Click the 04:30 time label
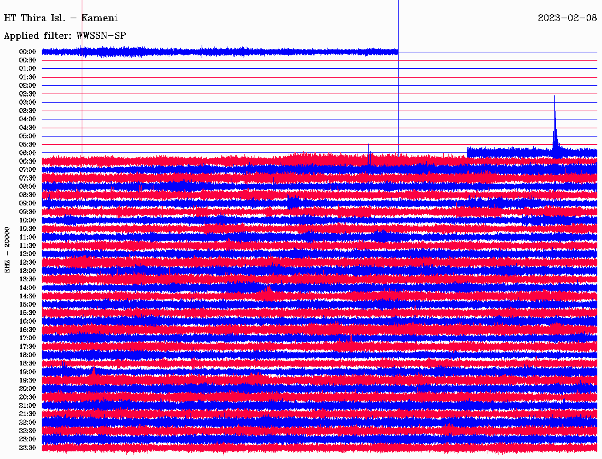Screen dimensions: 602x459 tap(28, 128)
